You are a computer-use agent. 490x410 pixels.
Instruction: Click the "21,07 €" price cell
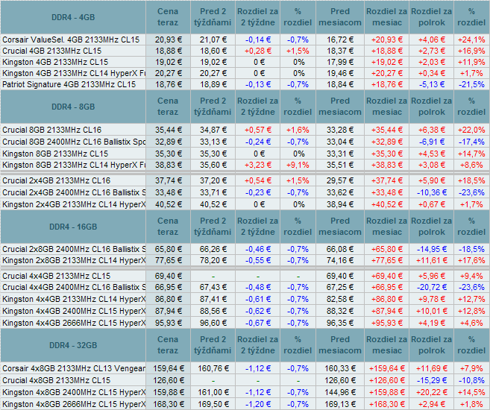point(213,40)
